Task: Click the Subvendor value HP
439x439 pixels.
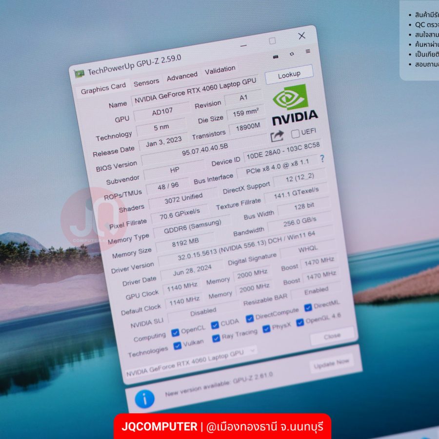Action: 175,170
